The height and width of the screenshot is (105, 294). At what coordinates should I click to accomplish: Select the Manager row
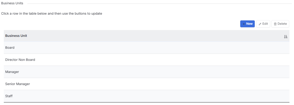coord(147,72)
